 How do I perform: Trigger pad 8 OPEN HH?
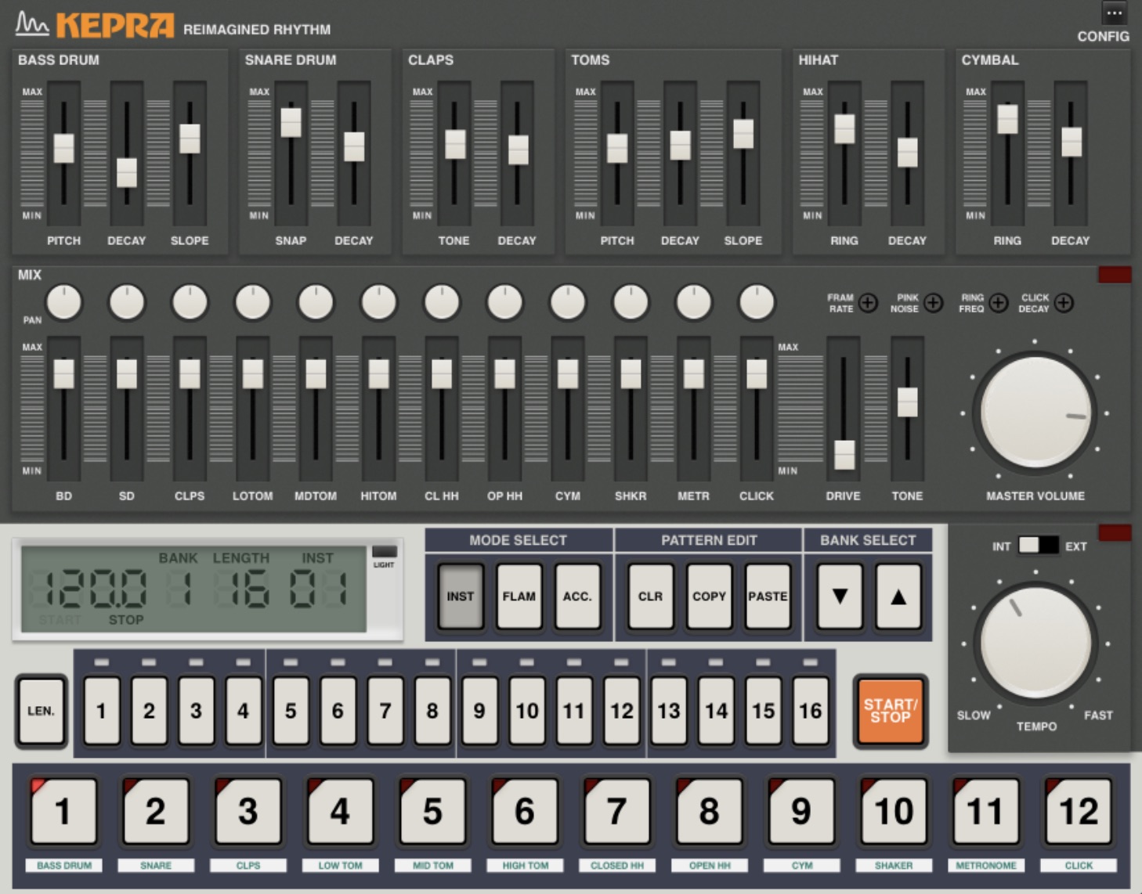point(710,811)
